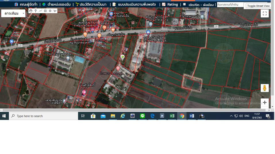Select the hand pan drawing tool
The image size is (275, 154).
(x=31, y=11)
